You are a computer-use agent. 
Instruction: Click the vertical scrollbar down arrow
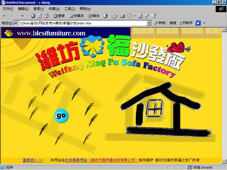point(224,161)
